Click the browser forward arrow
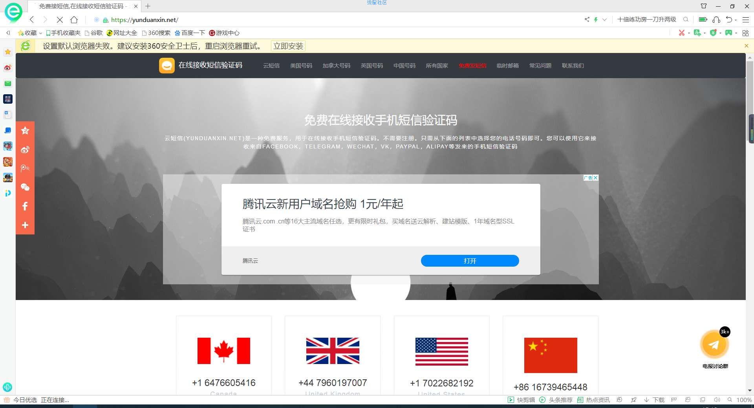 45,20
